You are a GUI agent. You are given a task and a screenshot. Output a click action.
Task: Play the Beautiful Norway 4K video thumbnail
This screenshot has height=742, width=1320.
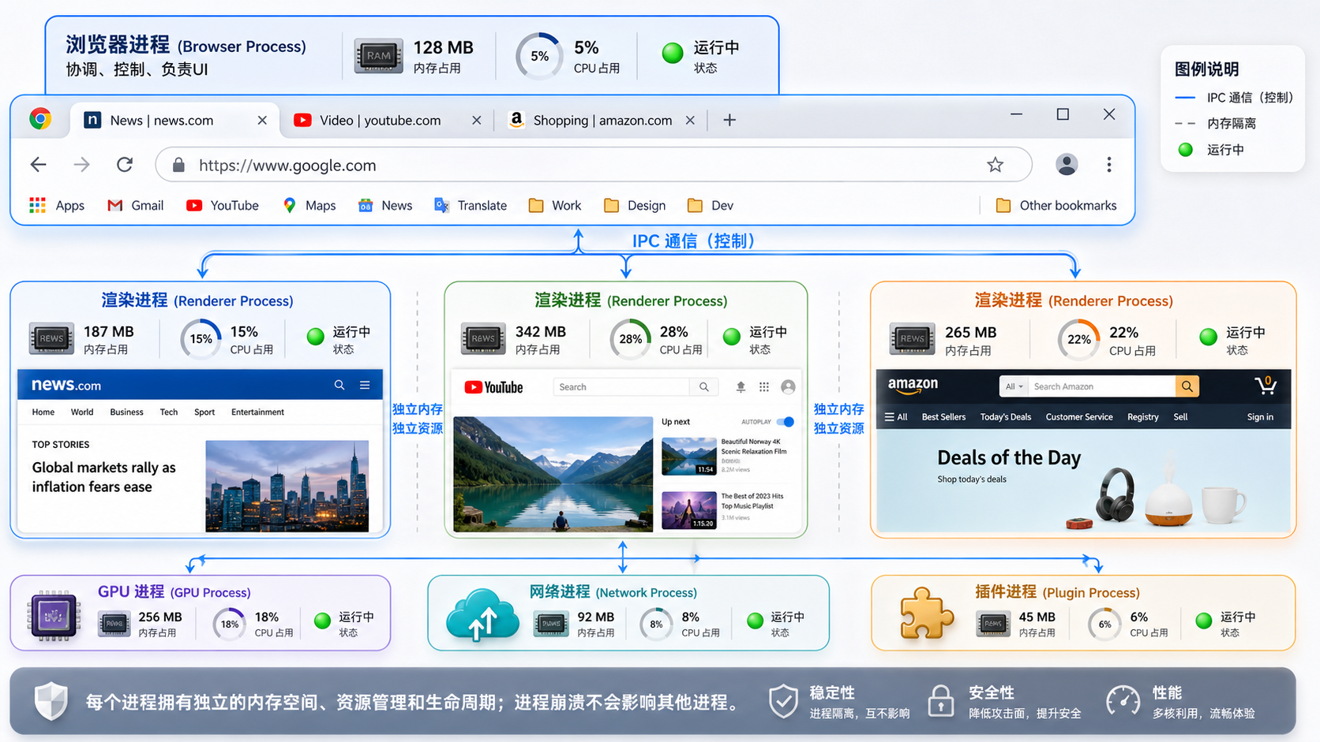pyautogui.click(x=688, y=456)
